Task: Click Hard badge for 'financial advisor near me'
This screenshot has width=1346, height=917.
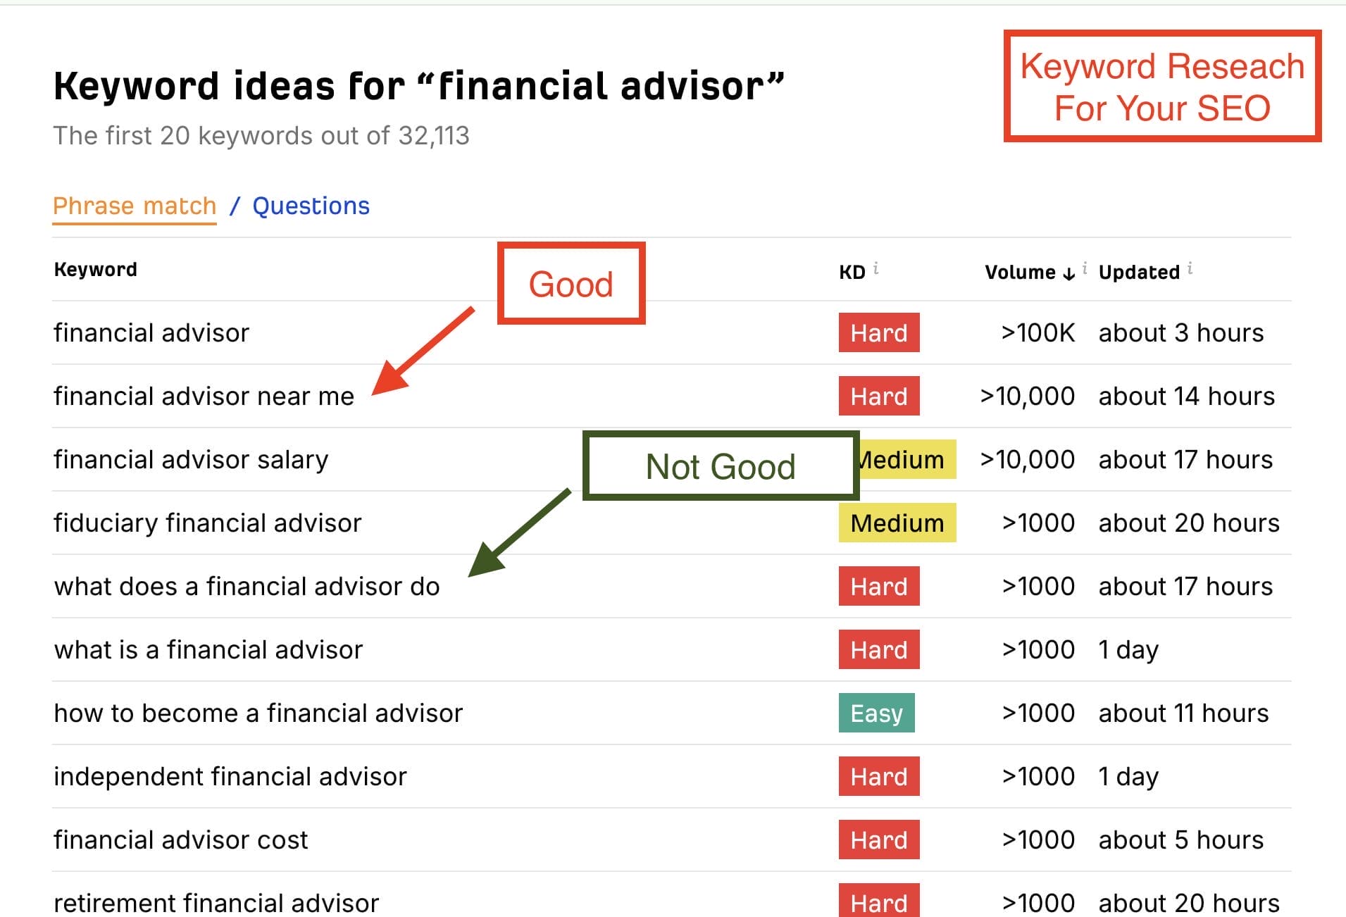Action: 878,397
